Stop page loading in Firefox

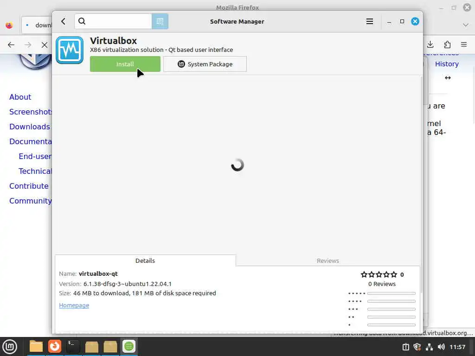click(x=45, y=45)
